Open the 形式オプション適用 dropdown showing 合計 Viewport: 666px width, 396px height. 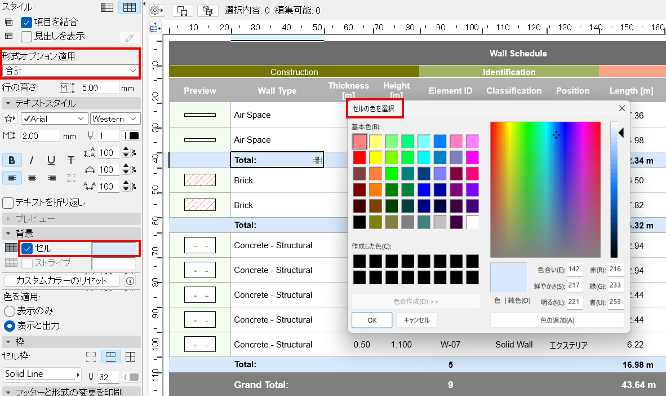point(70,70)
